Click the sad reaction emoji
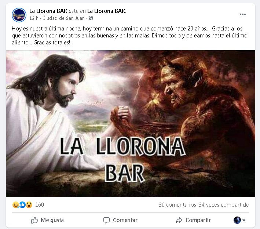 [x=15, y=205]
